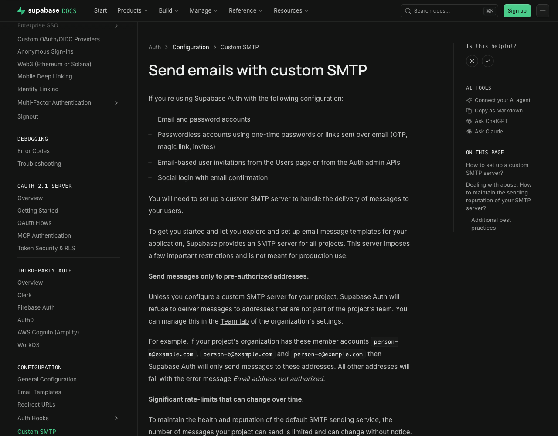
Task: Open Redirect URLs page
Action: tap(36, 405)
